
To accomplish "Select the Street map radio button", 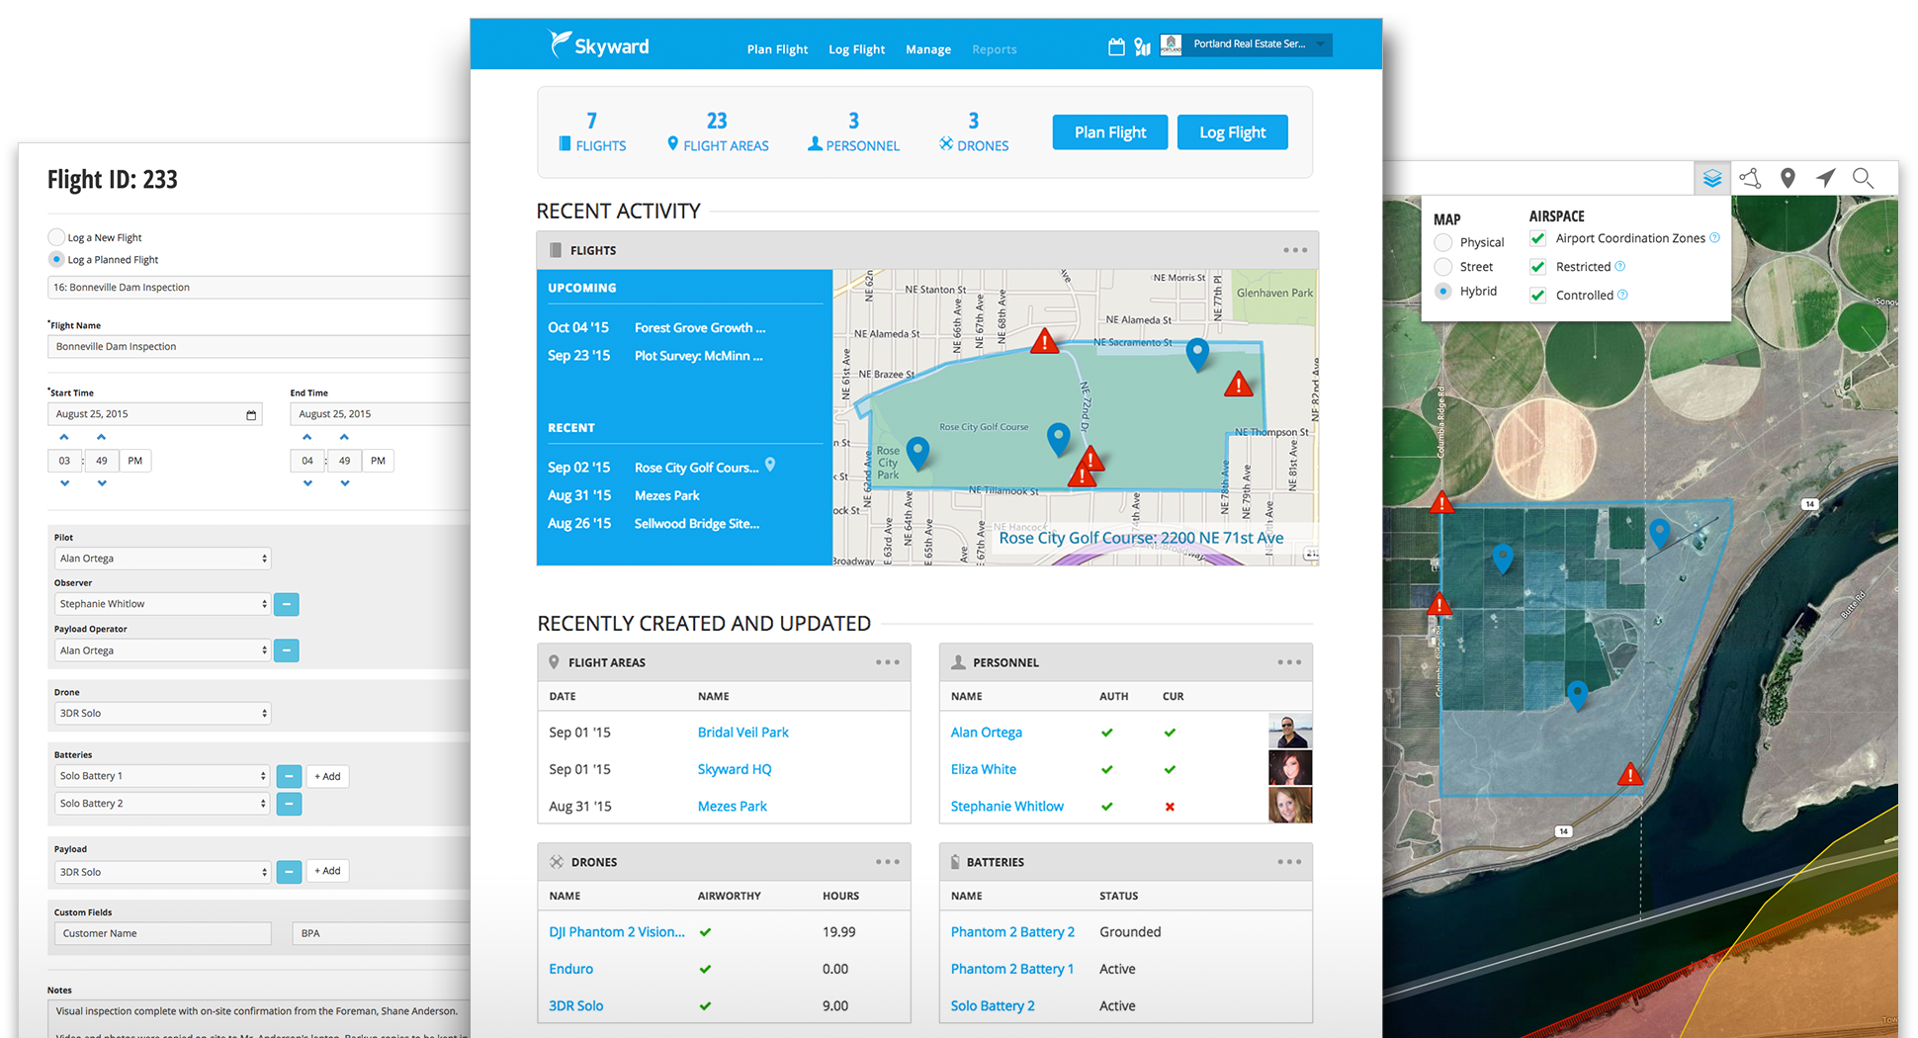I will [x=1442, y=266].
